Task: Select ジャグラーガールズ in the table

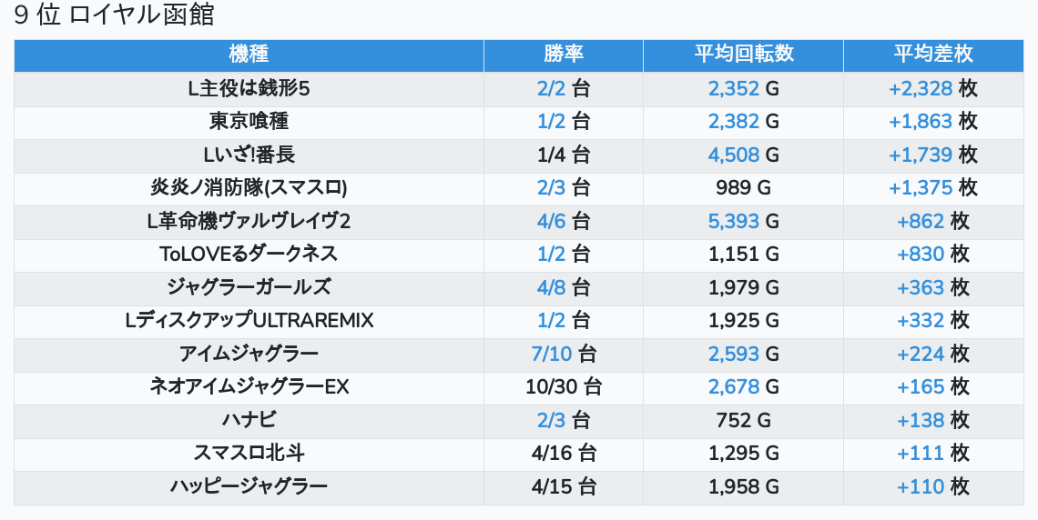Action: tap(249, 287)
